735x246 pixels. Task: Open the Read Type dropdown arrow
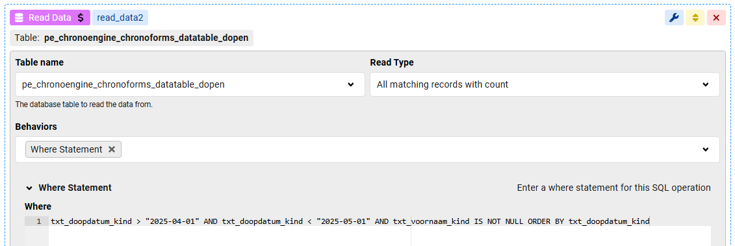pos(706,84)
